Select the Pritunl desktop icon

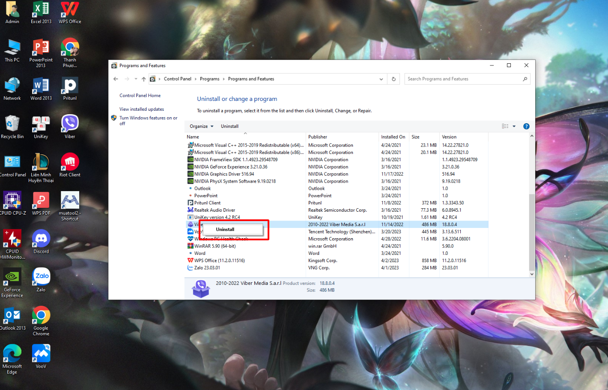[x=70, y=89]
